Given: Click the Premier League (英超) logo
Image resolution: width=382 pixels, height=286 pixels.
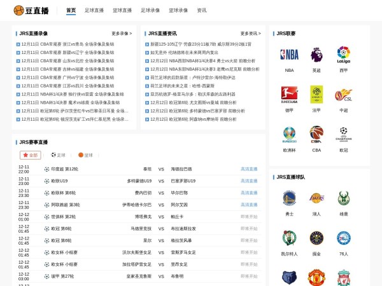Looking at the screenshot, I should [x=316, y=55].
